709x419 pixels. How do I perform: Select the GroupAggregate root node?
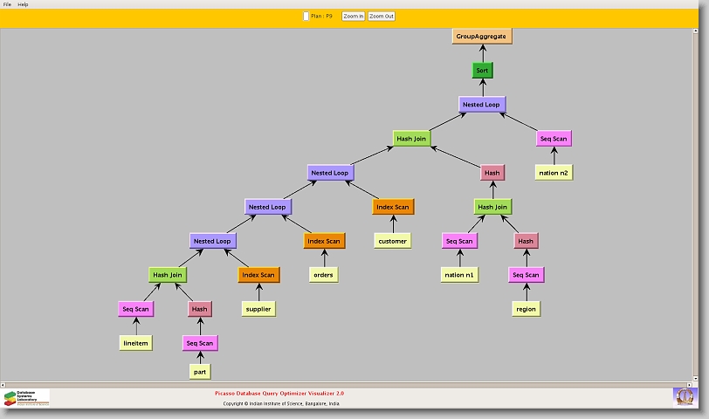coord(482,36)
